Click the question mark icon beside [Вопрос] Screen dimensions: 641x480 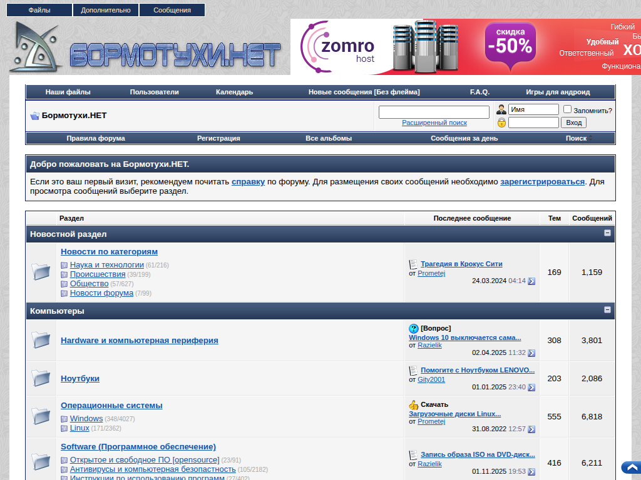413,329
